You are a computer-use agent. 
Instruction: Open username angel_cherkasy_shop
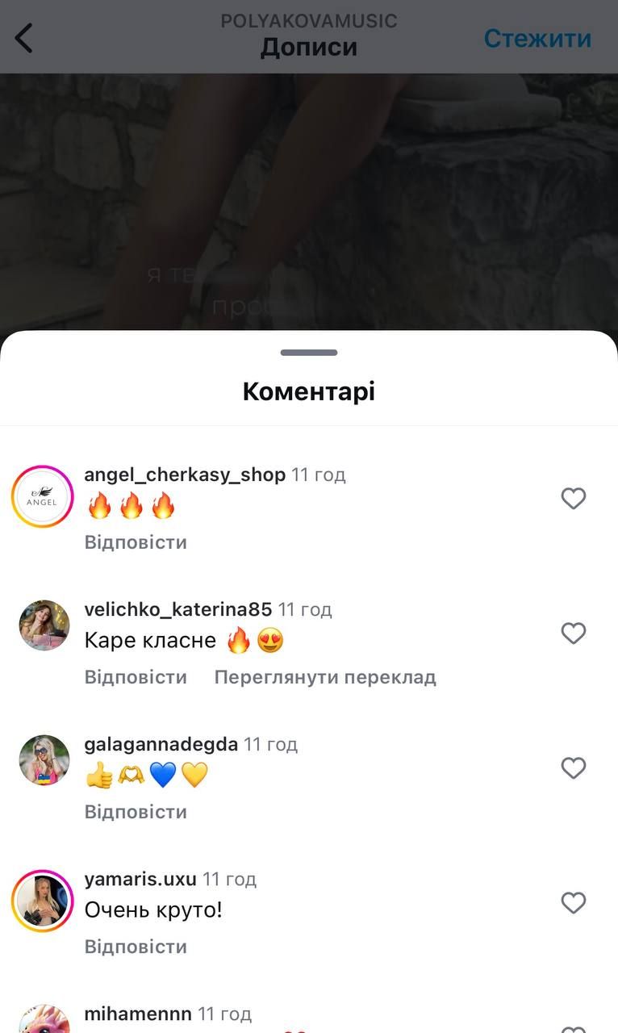185,475
